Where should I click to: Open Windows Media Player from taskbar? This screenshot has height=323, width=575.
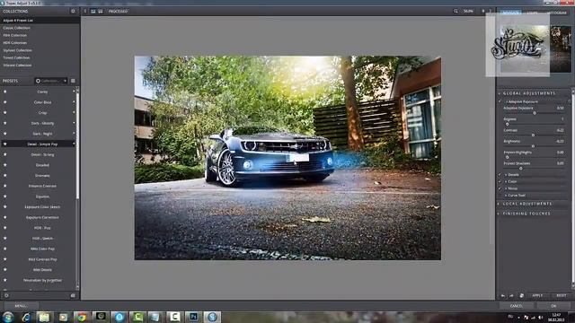pos(63,317)
